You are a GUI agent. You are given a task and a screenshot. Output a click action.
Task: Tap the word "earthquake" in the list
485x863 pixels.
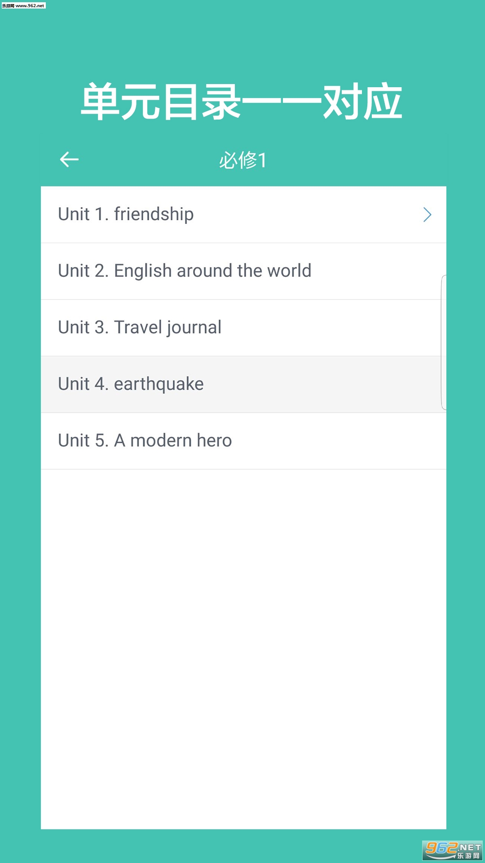[x=159, y=384]
